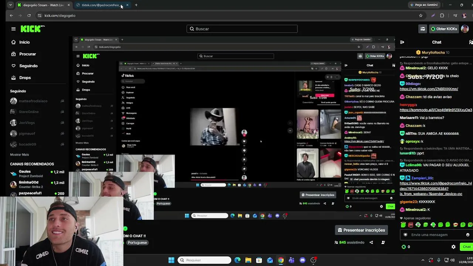Go back to the previous page
473x266 pixels.
coord(11,16)
